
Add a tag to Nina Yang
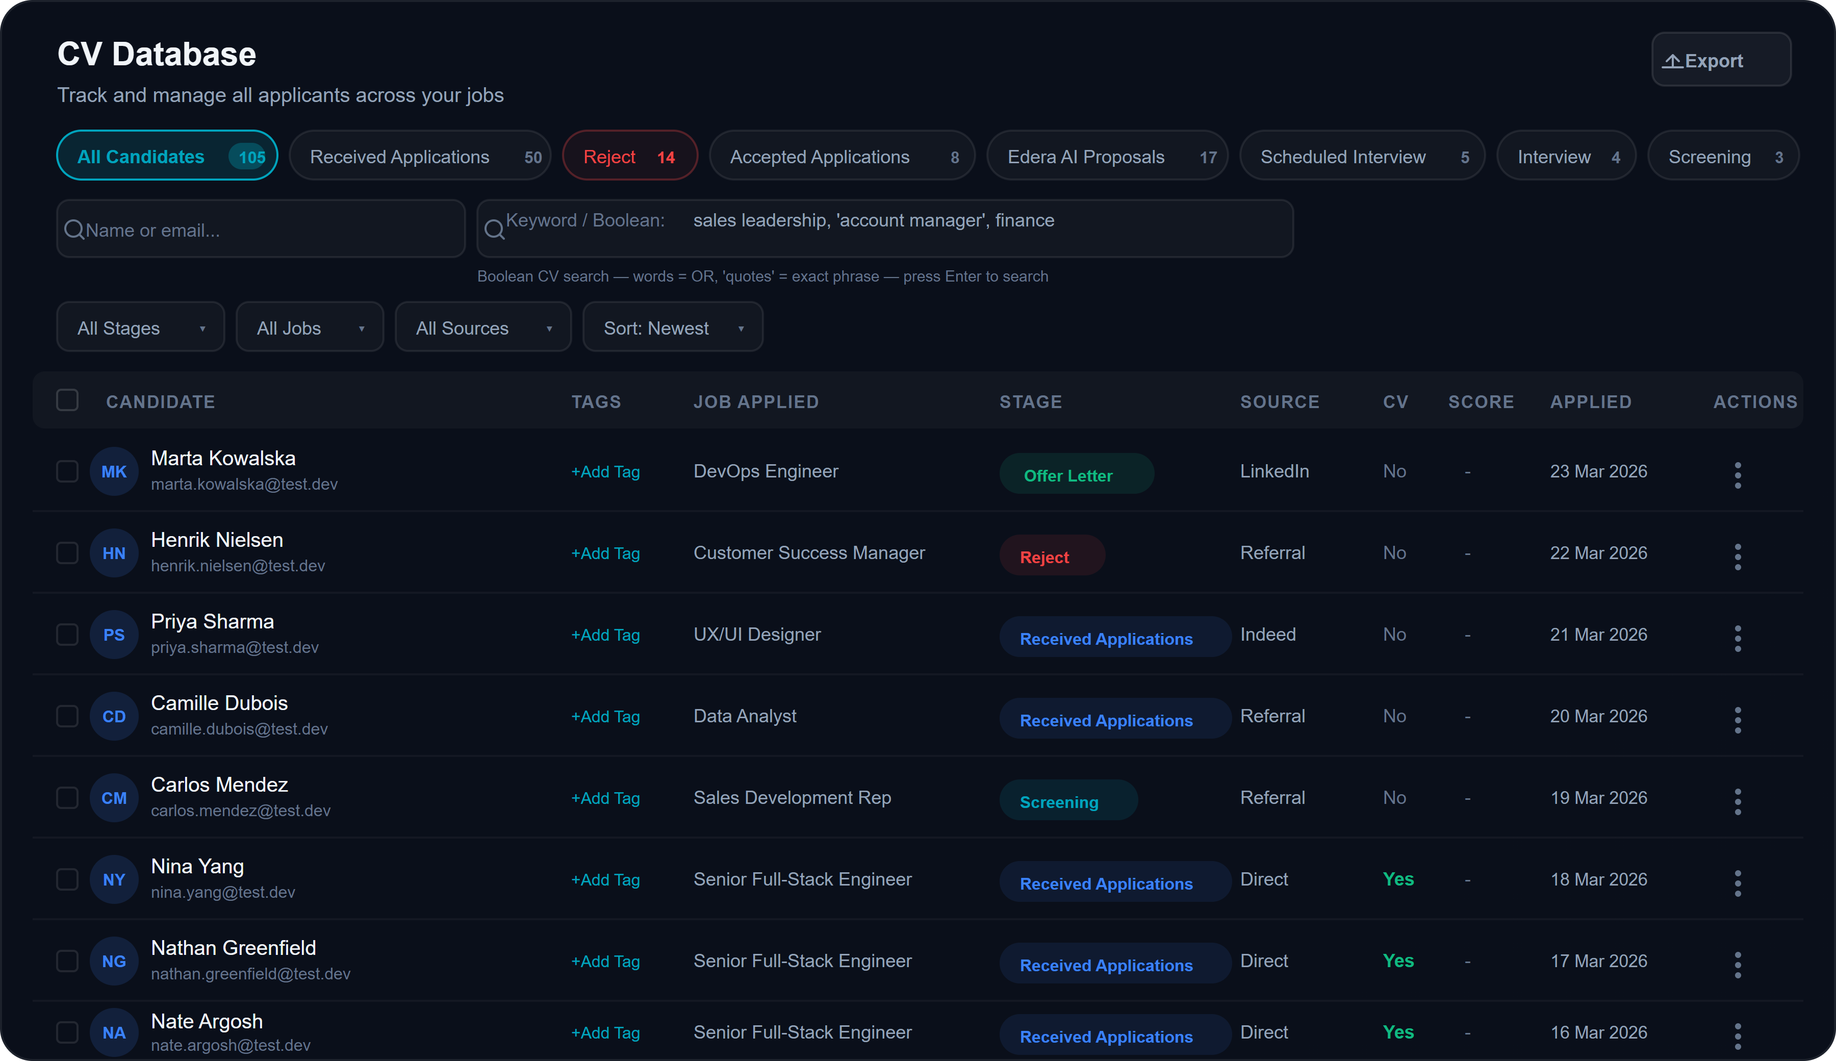[605, 879]
